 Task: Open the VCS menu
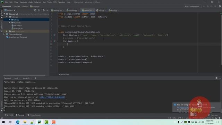[x=55, y=2]
